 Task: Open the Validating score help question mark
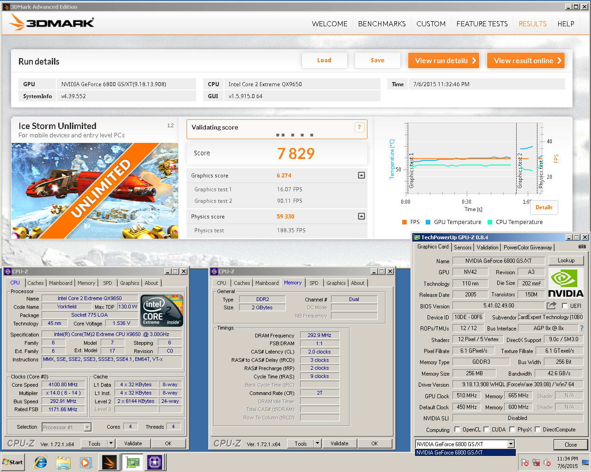click(x=359, y=127)
